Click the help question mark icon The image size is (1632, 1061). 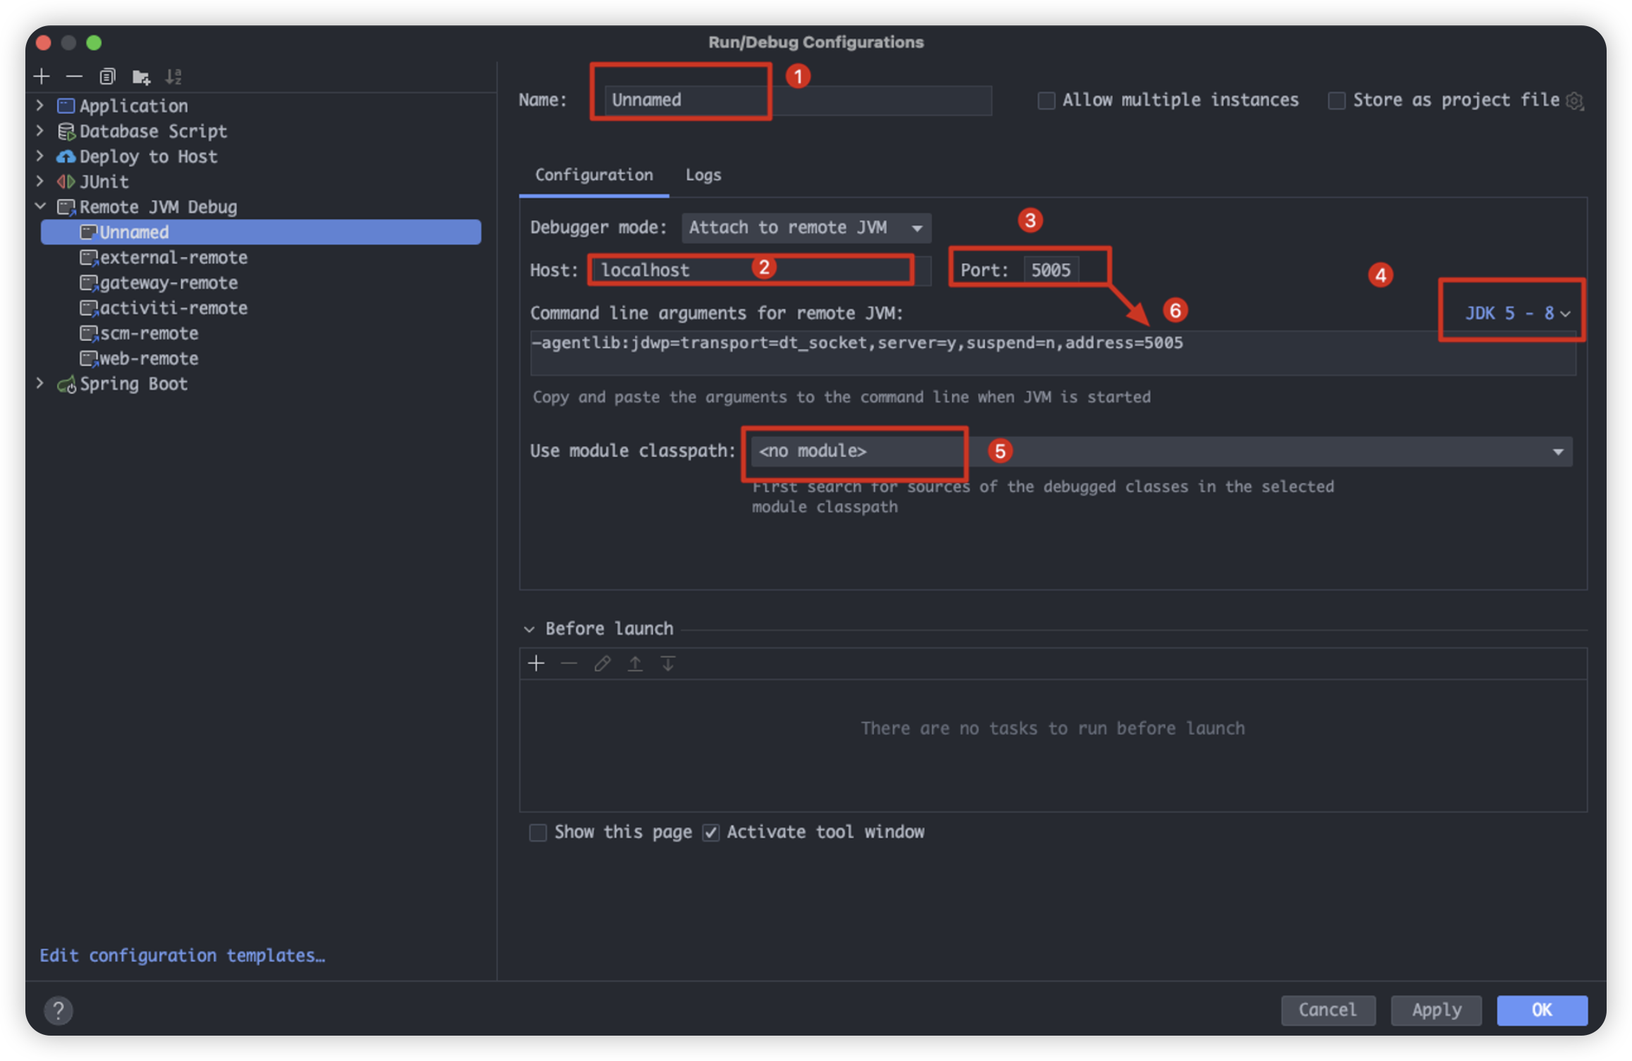(58, 1010)
